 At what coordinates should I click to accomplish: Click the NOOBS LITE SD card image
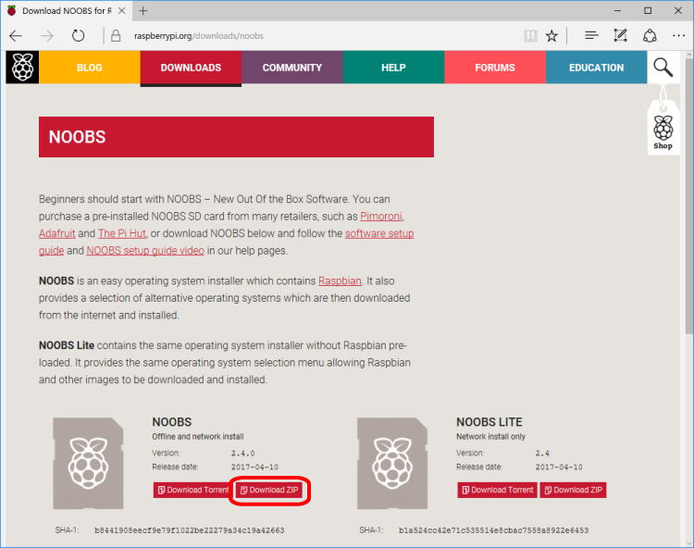392,463
